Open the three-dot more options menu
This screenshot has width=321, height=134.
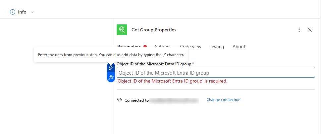(299, 30)
